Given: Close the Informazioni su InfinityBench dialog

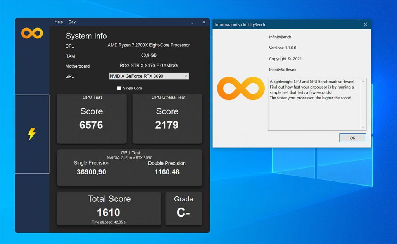Looking at the screenshot, I should (x=365, y=24).
